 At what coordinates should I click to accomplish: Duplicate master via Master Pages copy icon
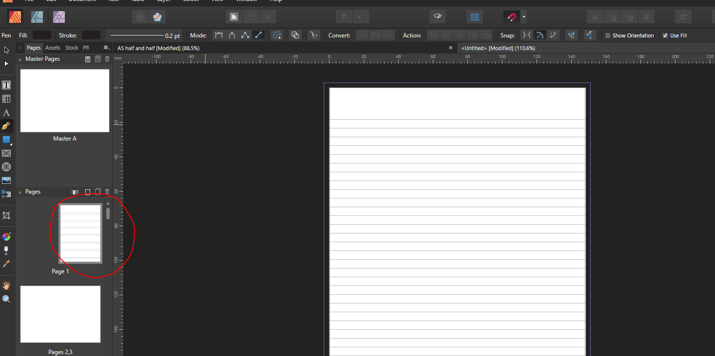(x=98, y=59)
